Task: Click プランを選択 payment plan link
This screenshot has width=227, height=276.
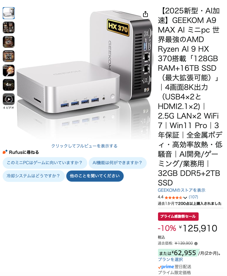Action: (x=170, y=260)
